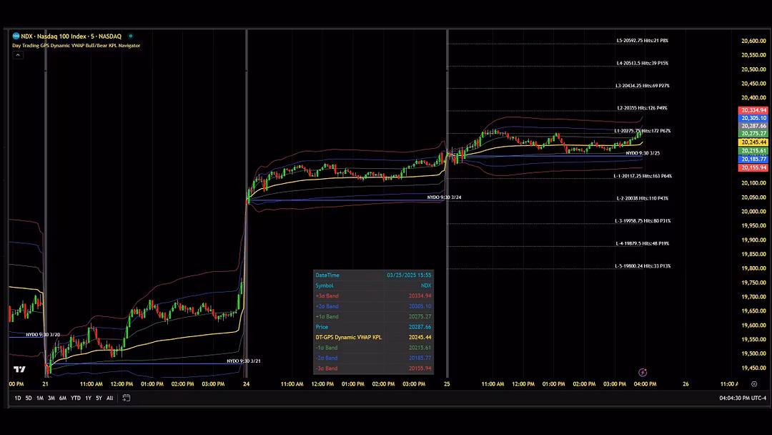Click the 20,600.00 price axis label

tap(753, 41)
